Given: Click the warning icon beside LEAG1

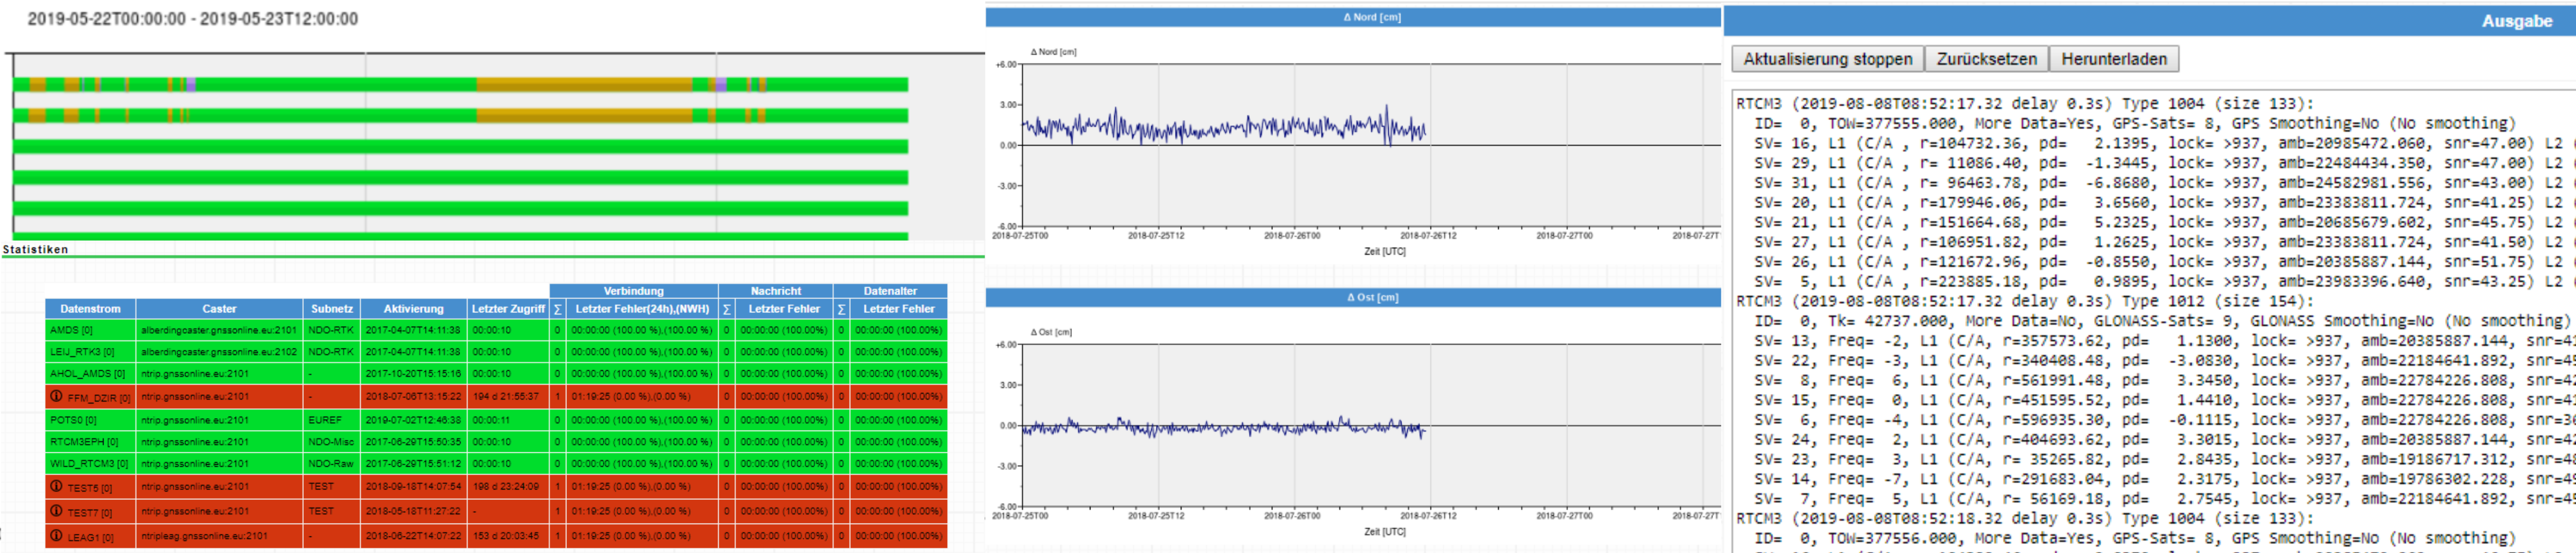Looking at the screenshot, I should [56, 535].
